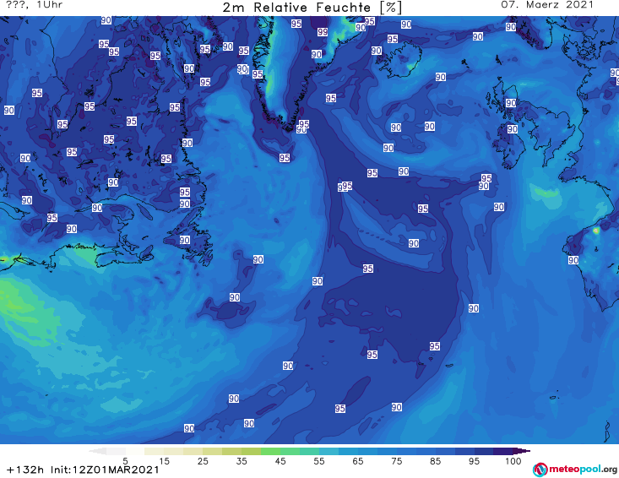Click the colorbar label "55"
The image size is (619, 478).
pyautogui.click(x=319, y=461)
